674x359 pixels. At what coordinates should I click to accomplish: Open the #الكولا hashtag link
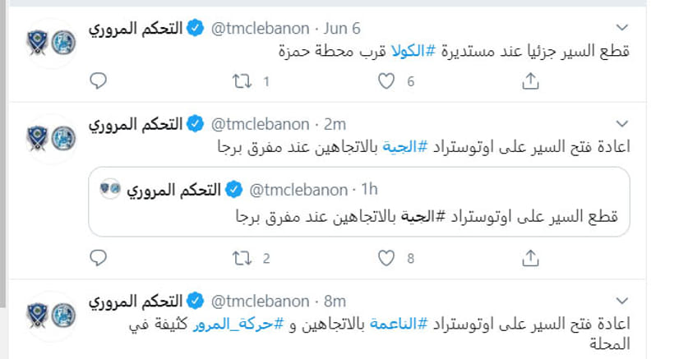point(413,51)
